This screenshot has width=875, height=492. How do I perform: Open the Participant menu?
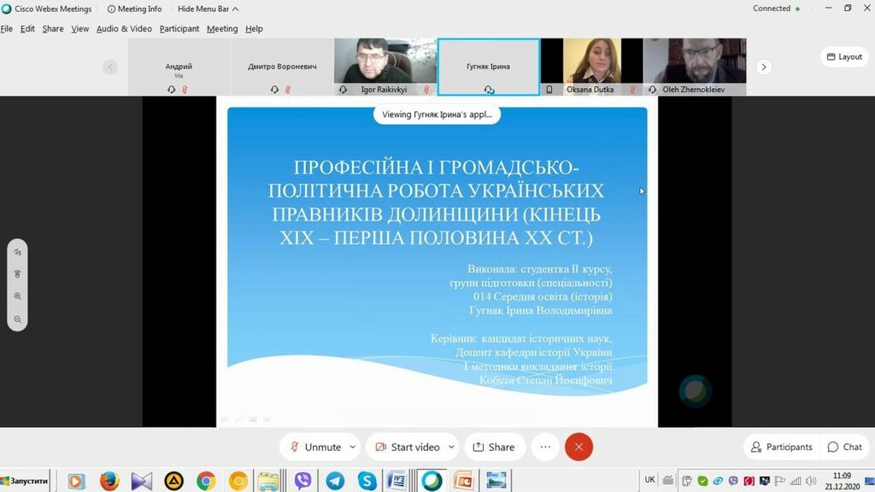coord(179,28)
